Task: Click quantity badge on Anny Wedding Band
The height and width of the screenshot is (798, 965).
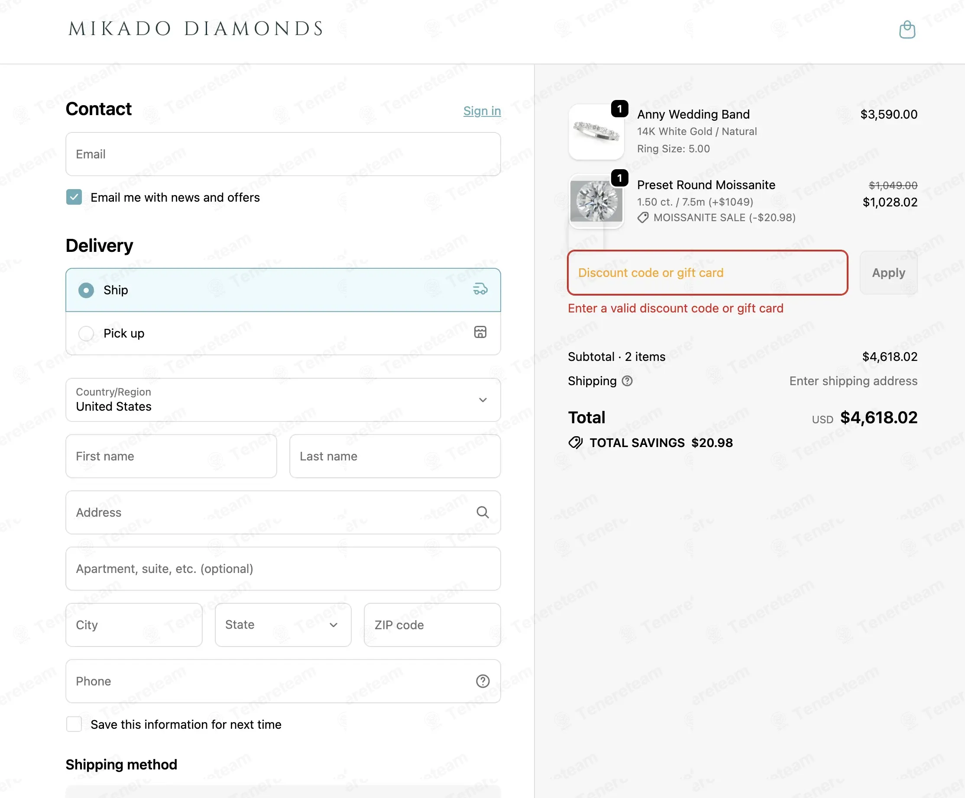Action: [619, 109]
